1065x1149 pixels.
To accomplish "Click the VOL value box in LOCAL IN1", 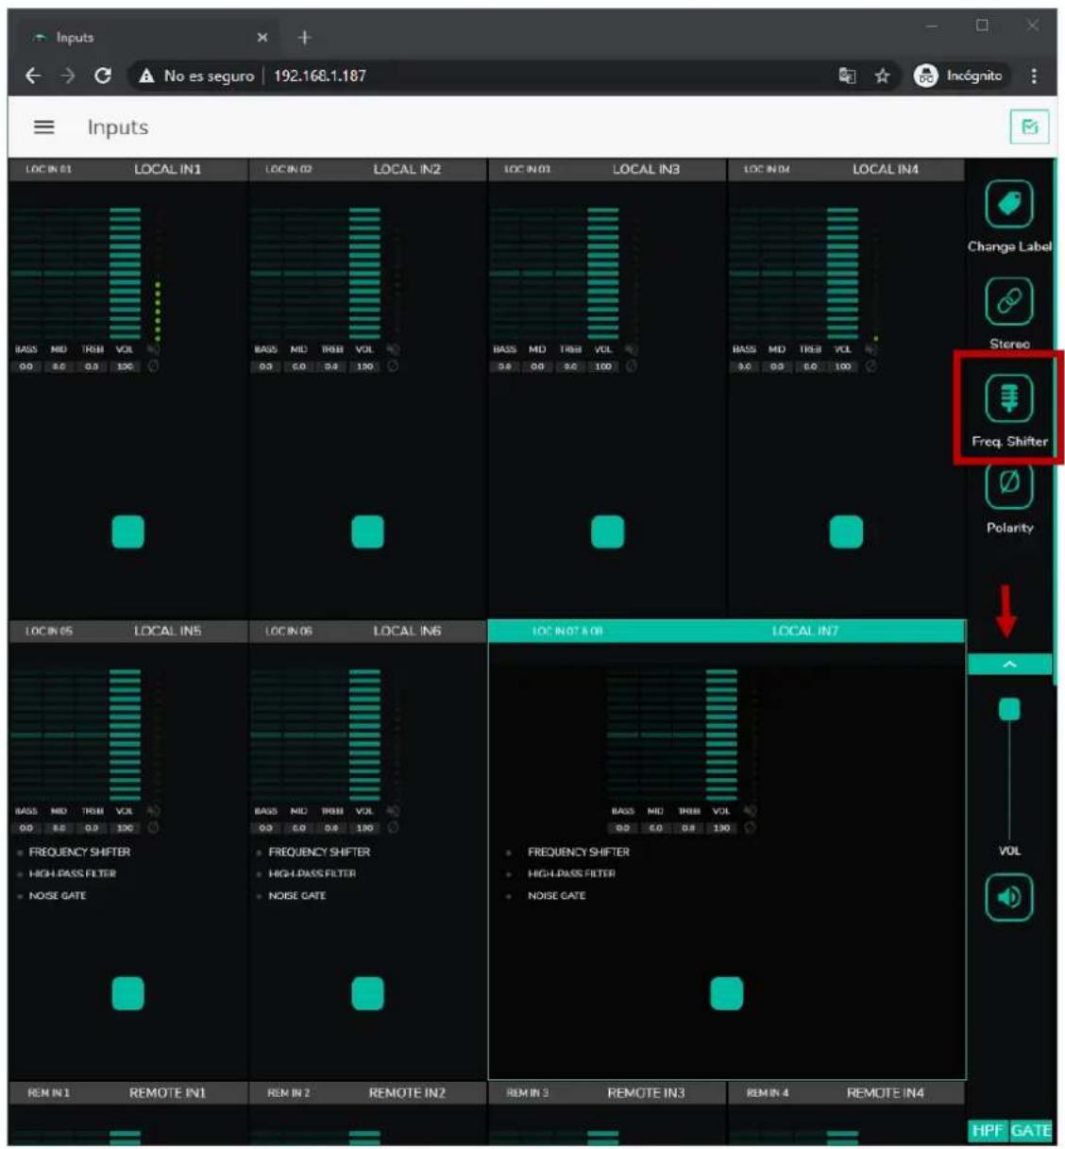I will (x=125, y=366).
